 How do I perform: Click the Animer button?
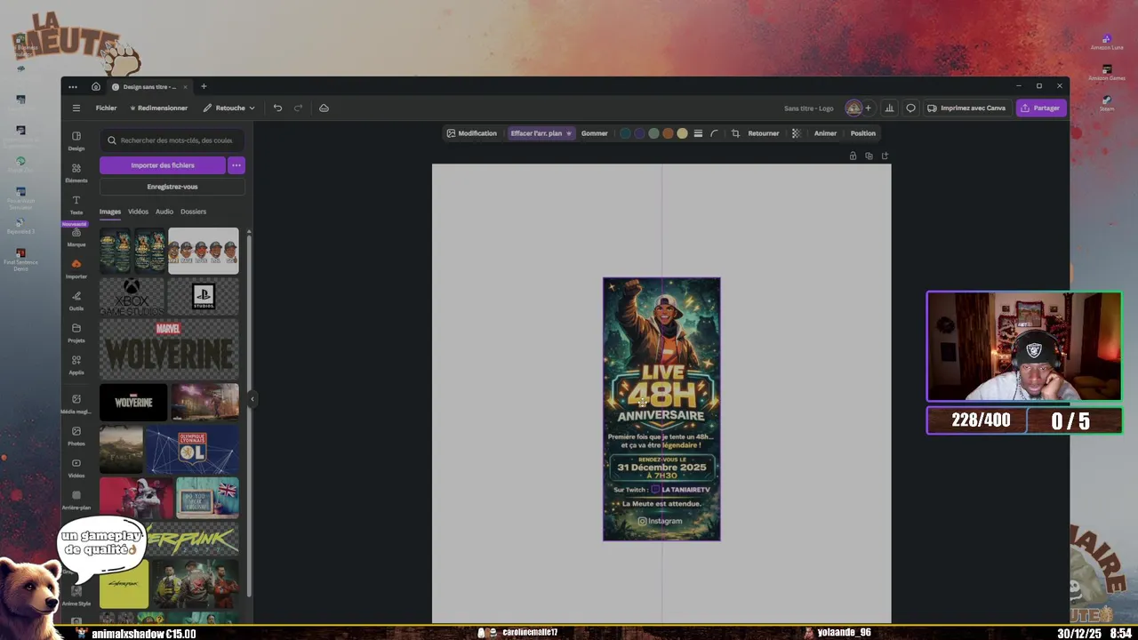coord(825,133)
